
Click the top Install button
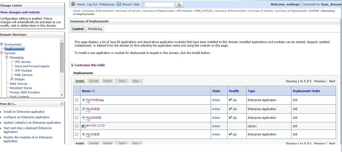click(80, 81)
